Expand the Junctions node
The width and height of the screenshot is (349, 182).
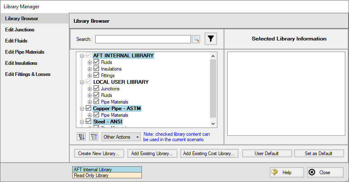90,89
